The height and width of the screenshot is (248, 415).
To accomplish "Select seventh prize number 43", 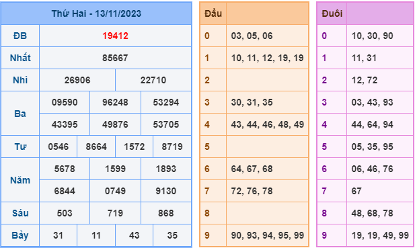I will tap(135, 235).
